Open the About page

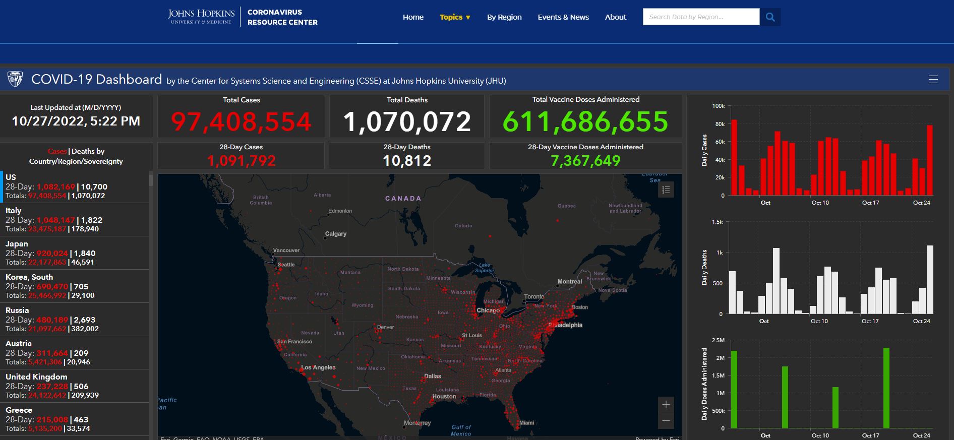coord(616,17)
